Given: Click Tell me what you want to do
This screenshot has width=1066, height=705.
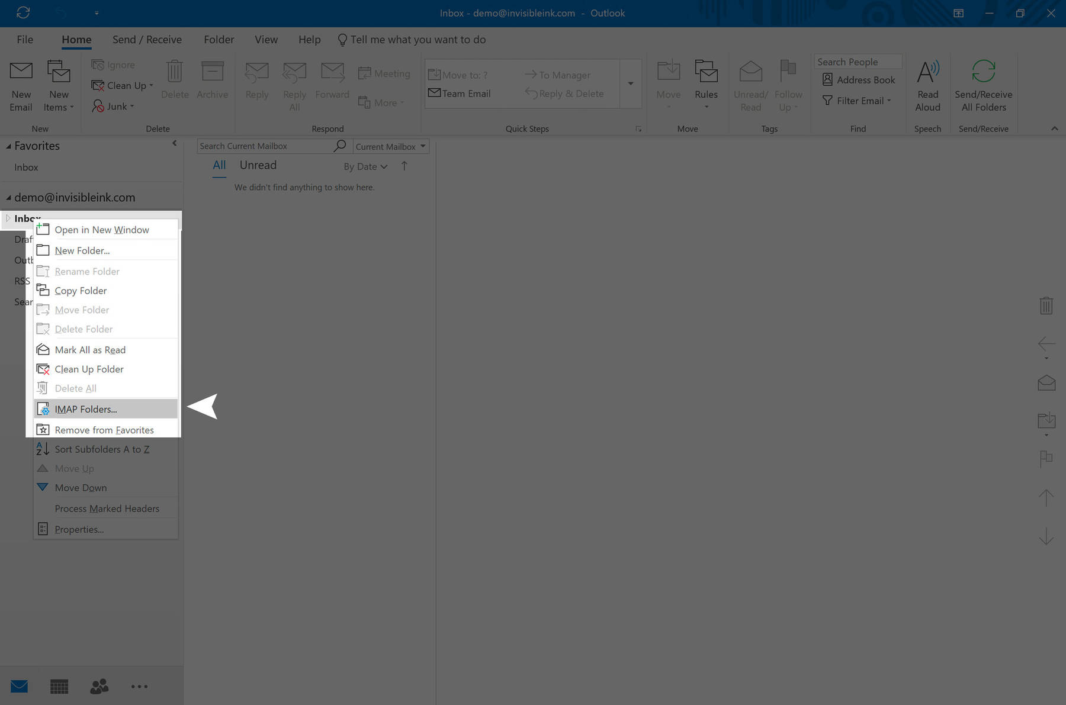Looking at the screenshot, I should 412,40.
